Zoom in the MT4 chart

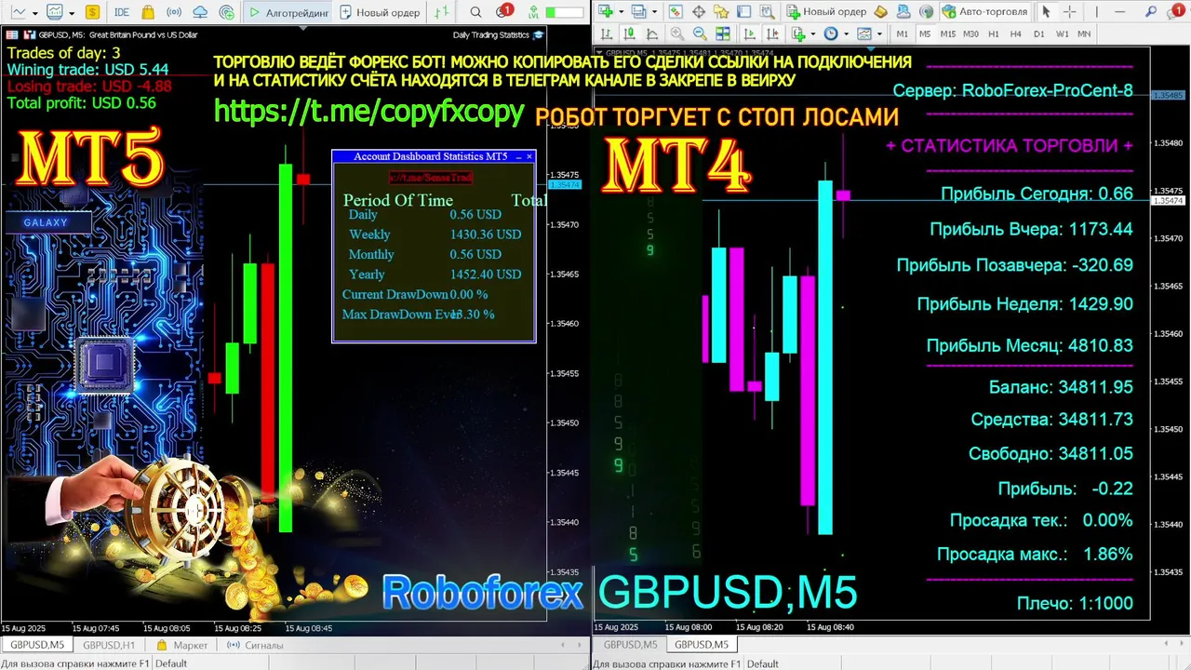click(x=677, y=33)
